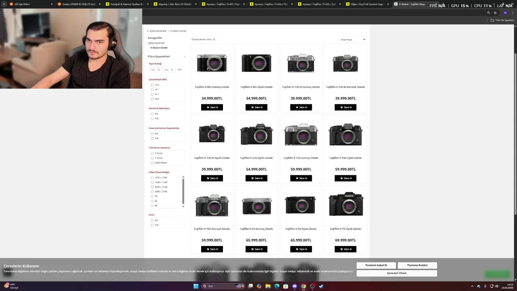Screen dimensions: 517x291
Task: Open Task View in the taskbar
Action: [x=250, y=286]
